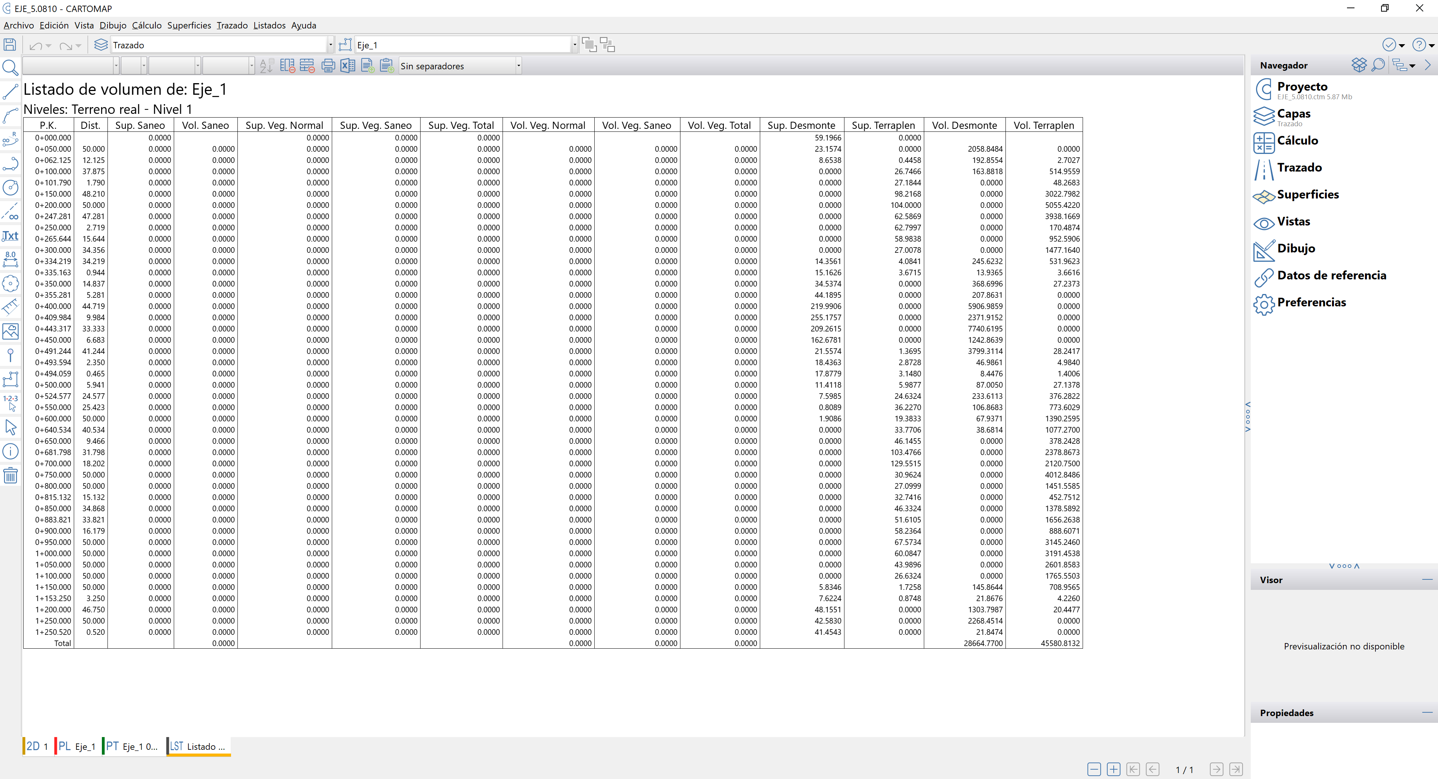1438x779 pixels.
Task: Print the volume listing
Action: 328,66
